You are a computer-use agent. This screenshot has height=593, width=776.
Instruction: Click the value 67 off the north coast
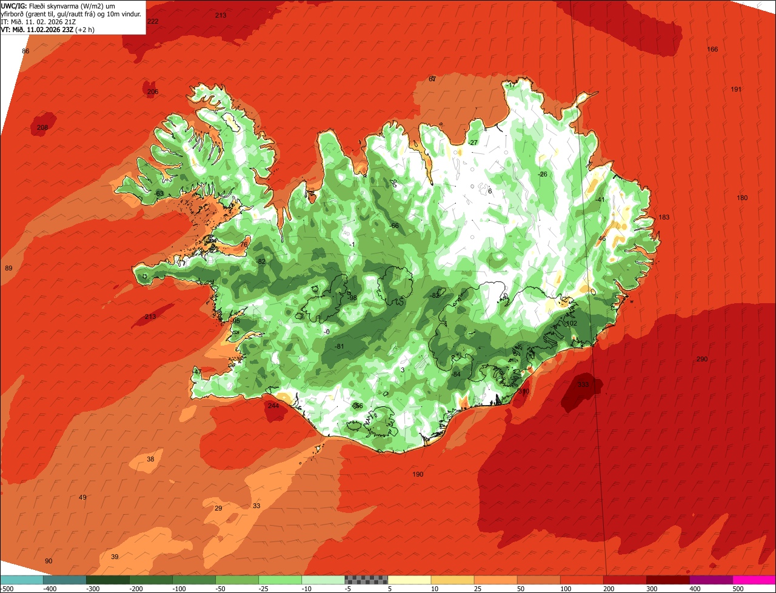coord(432,79)
